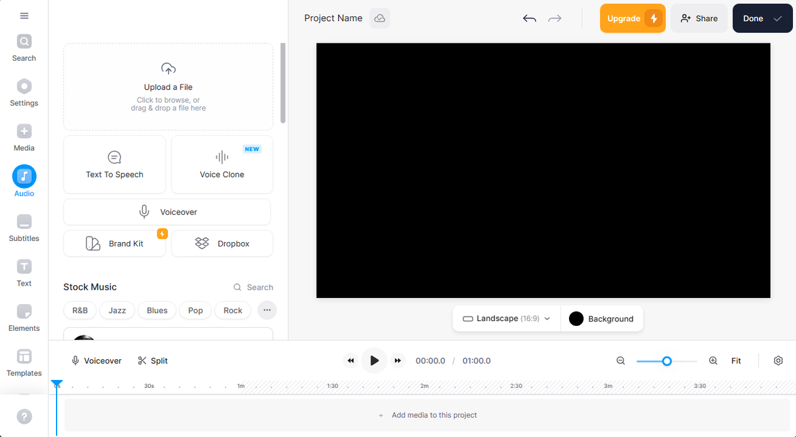Screen dimensions: 796x437
Task: Click the Share button
Action: pyautogui.click(x=699, y=19)
